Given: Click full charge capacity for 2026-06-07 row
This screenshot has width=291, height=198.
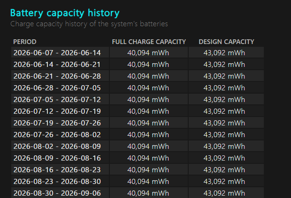Looking at the screenshot, I should [148, 53].
